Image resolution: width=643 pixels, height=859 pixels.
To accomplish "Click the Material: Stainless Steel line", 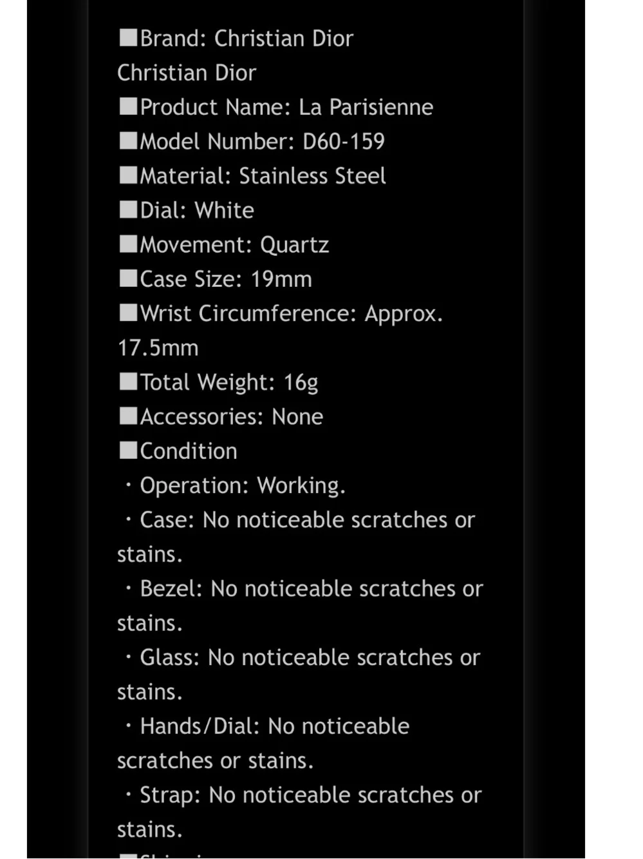I will click(252, 176).
